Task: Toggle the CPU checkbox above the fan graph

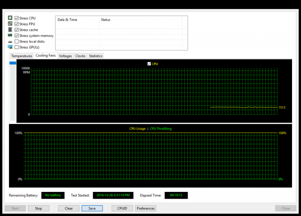Action: [149, 64]
